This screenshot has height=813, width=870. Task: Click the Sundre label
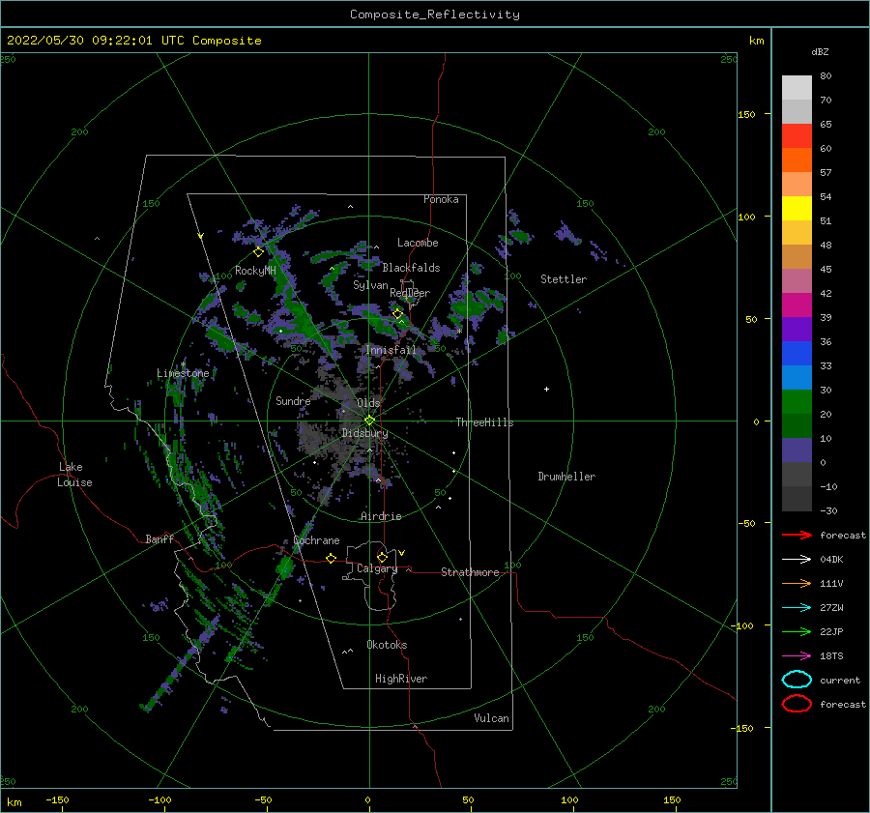point(293,400)
